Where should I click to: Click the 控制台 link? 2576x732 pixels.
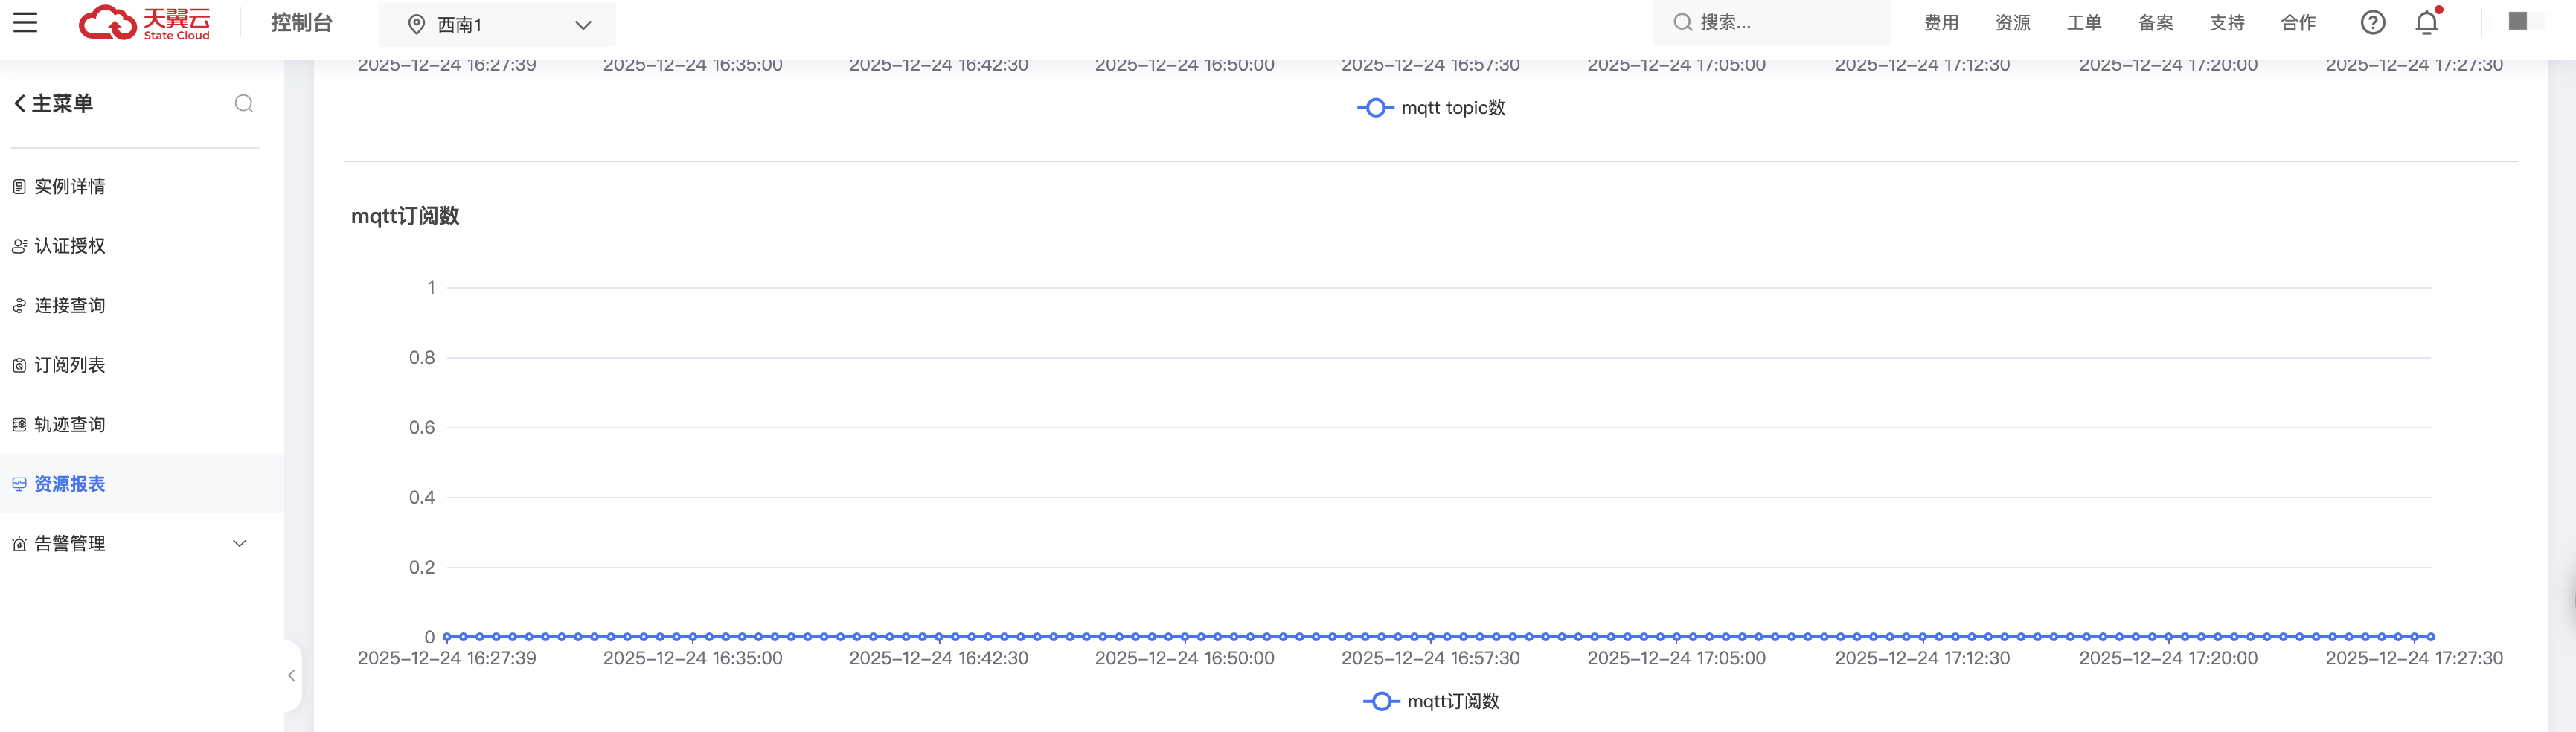[301, 23]
